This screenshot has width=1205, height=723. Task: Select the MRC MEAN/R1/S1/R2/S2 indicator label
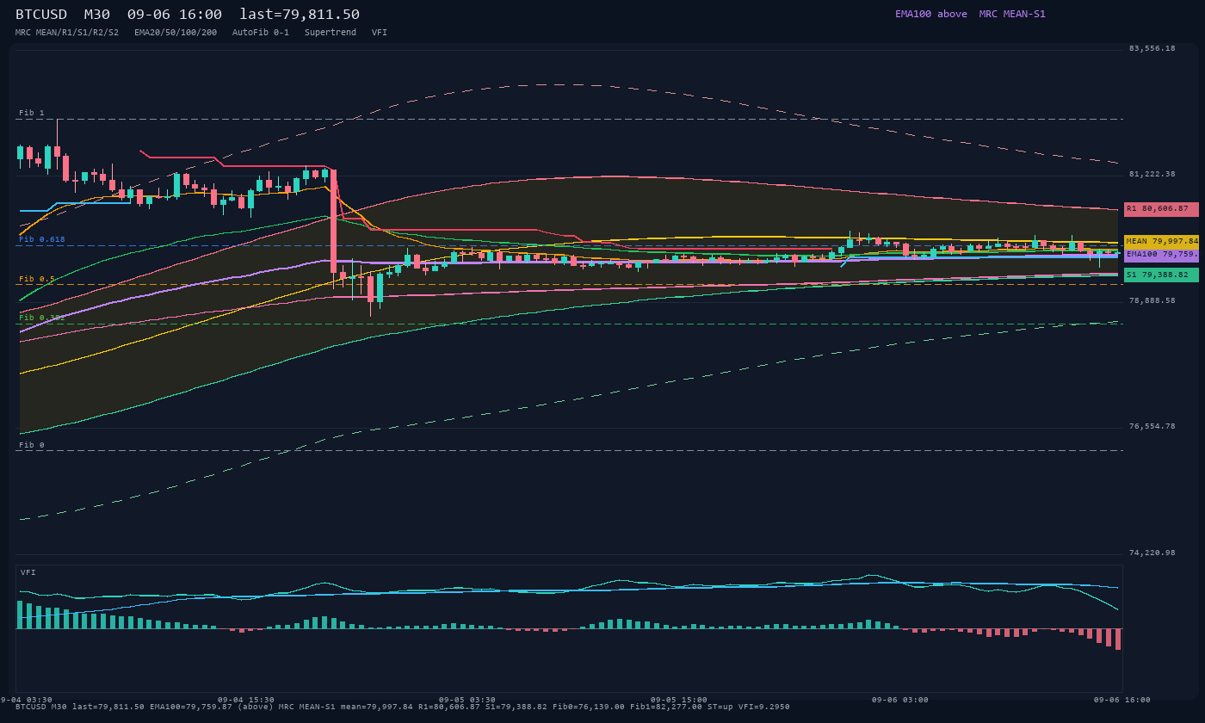click(67, 32)
